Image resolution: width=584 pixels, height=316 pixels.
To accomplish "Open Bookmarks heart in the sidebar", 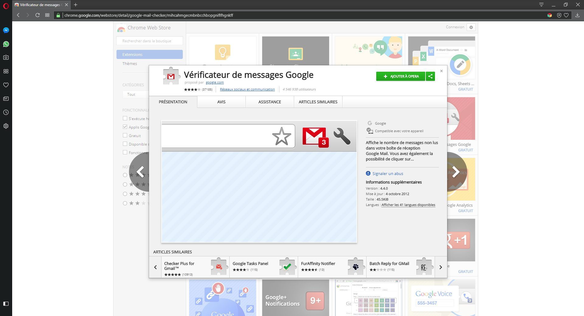I will click(6, 85).
